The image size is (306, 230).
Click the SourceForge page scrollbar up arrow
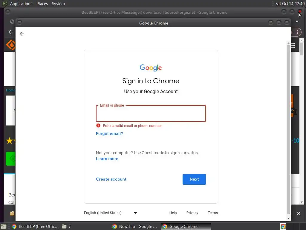coord(302,40)
